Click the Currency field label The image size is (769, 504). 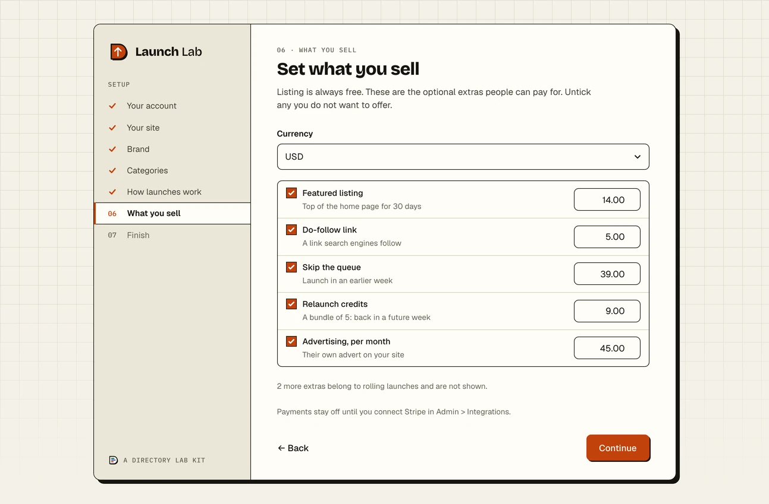(295, 134)
